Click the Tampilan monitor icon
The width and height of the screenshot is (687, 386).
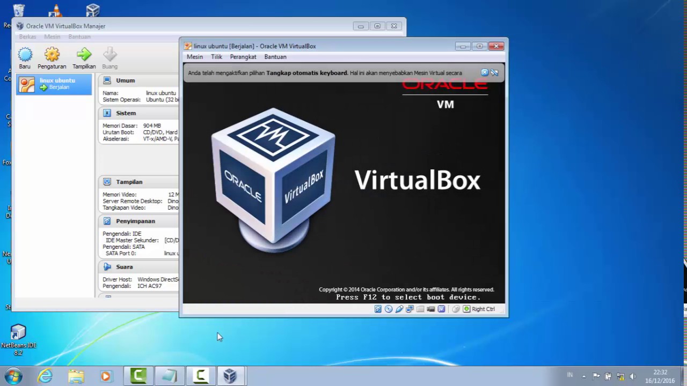click(107, 182)
